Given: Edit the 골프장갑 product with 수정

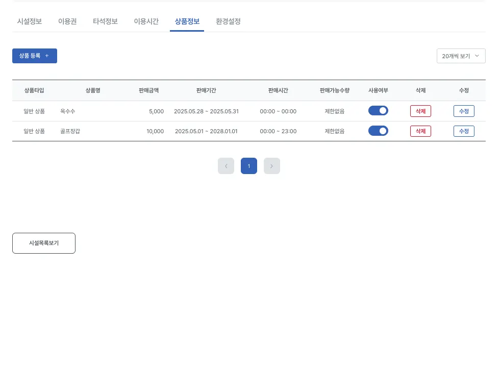Looking at the screenshot, I should point(464,131).
